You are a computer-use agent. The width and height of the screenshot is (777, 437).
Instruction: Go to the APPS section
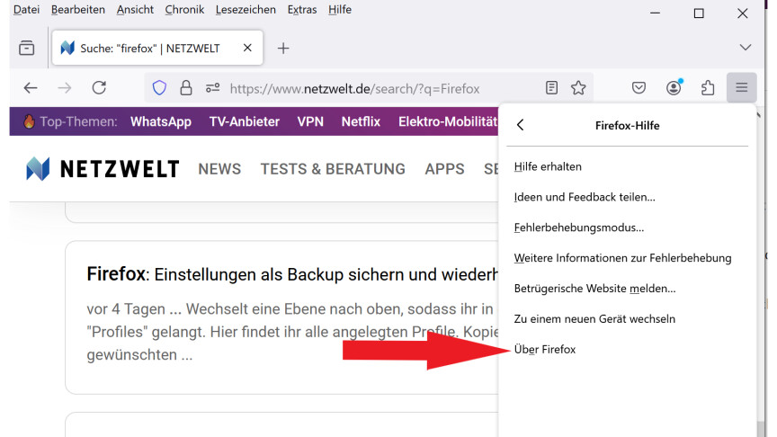point(444,169)
